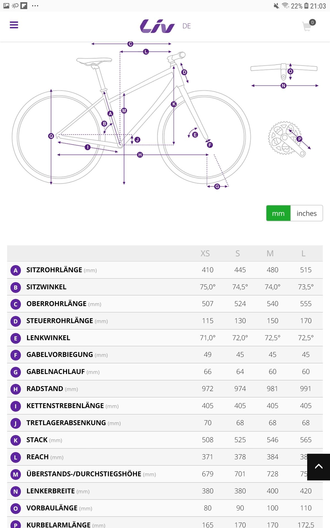Tap the scroll-to-top arrow button
The height and width of the screenshot is (528, 330).
(x=318, y=467)
